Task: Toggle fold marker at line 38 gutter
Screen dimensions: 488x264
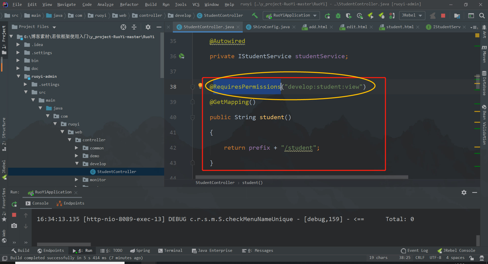Action: pyautogui.click(x=193, y=87)
